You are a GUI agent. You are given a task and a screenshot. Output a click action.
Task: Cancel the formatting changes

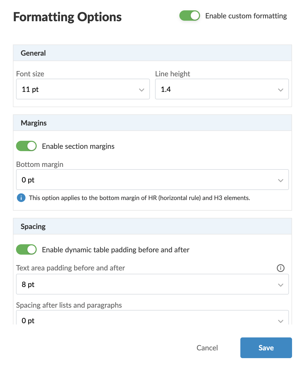(x=207, y=348)
